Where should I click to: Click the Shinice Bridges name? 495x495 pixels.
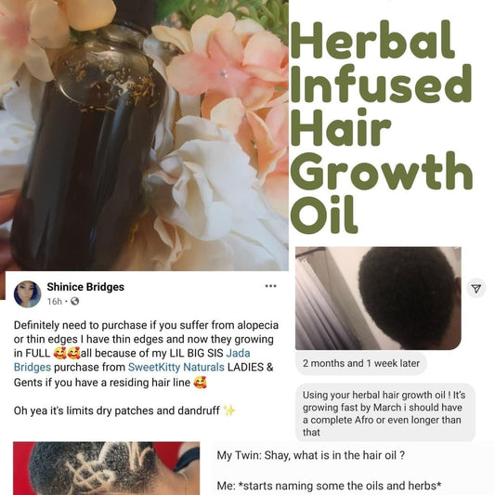(85, 287)
